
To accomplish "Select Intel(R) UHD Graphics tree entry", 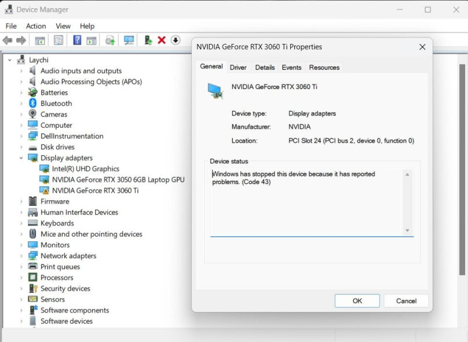I will click(x=85, y=169).
